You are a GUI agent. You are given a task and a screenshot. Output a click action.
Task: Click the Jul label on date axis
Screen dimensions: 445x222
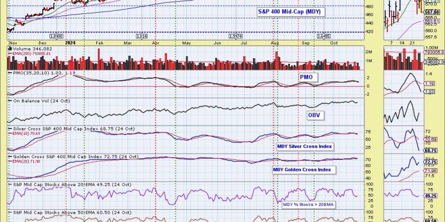point(244,43)
